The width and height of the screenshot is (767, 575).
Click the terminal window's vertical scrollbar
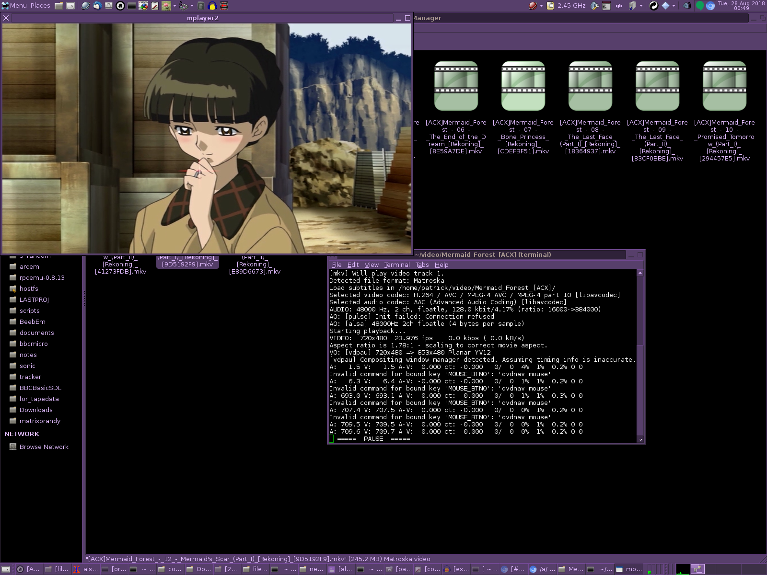tap(640, 356)
